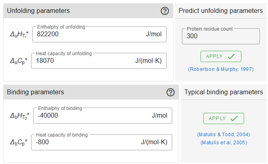The image size is (268, 164).
Task: Click the J/(mol·K) unit in binding heat capacity
Action: pyautogui.click(x=154, y=142)
